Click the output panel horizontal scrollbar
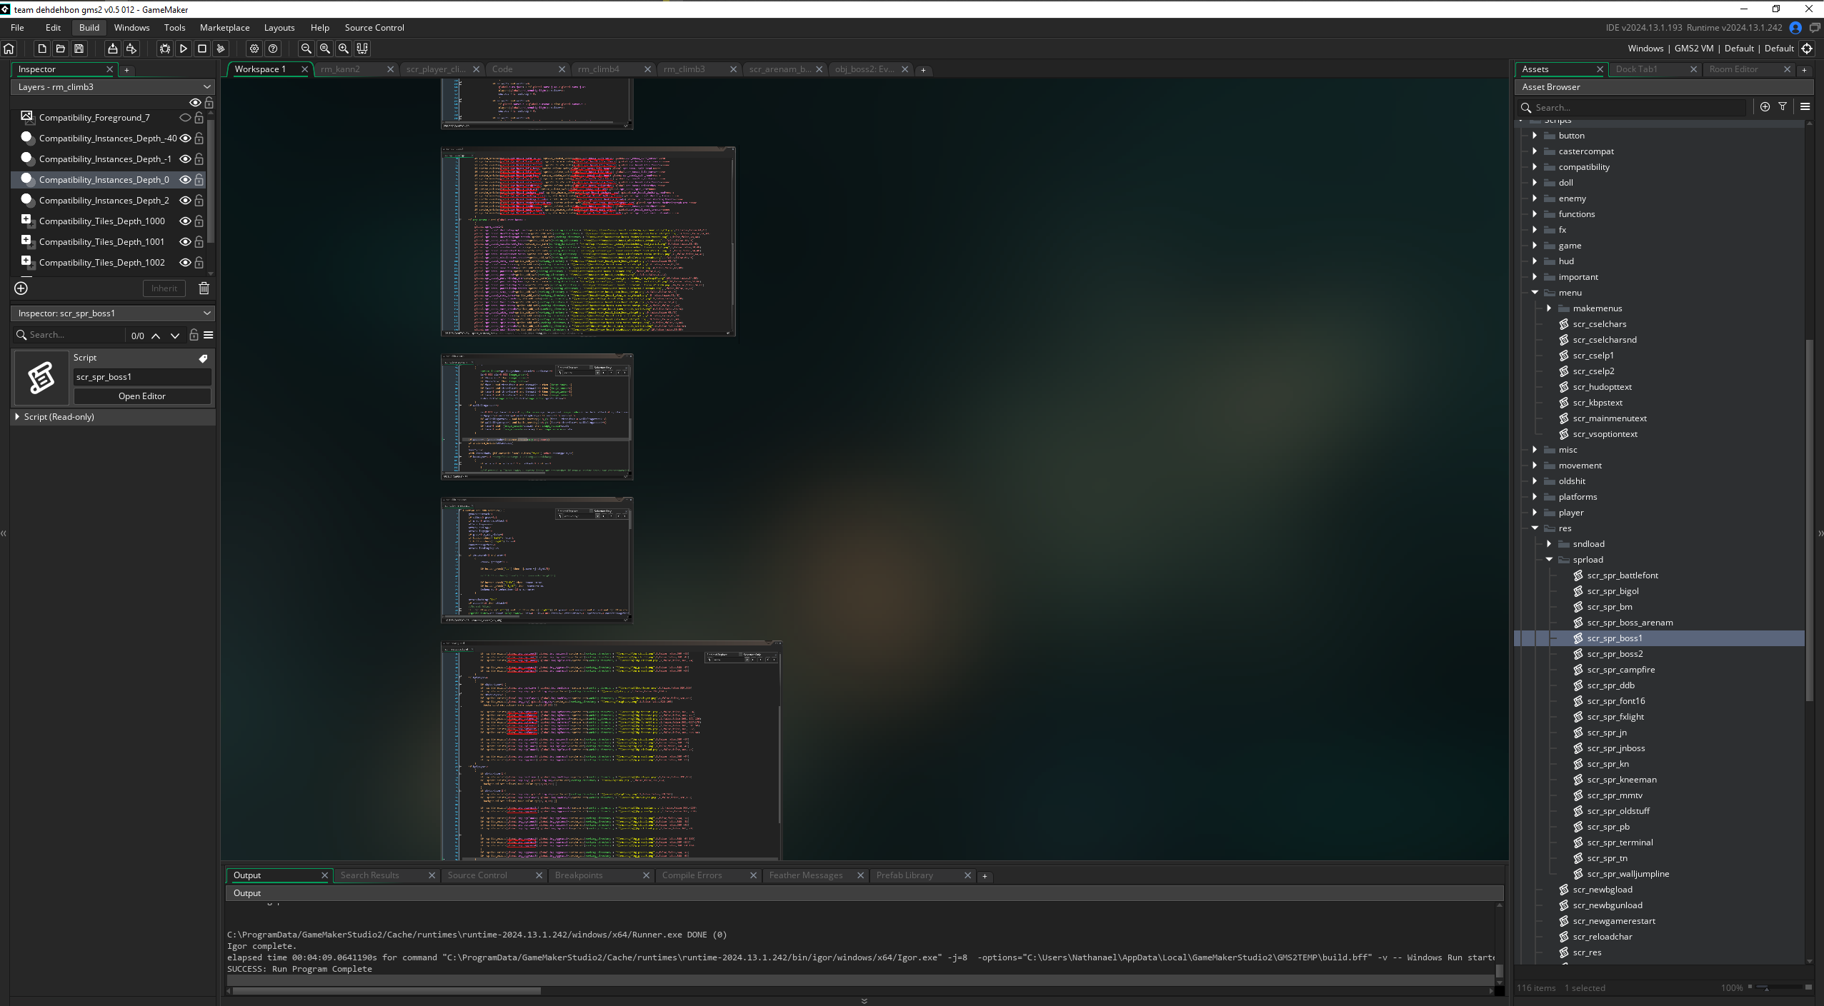1824x1006 pixels. pos(387,991)
